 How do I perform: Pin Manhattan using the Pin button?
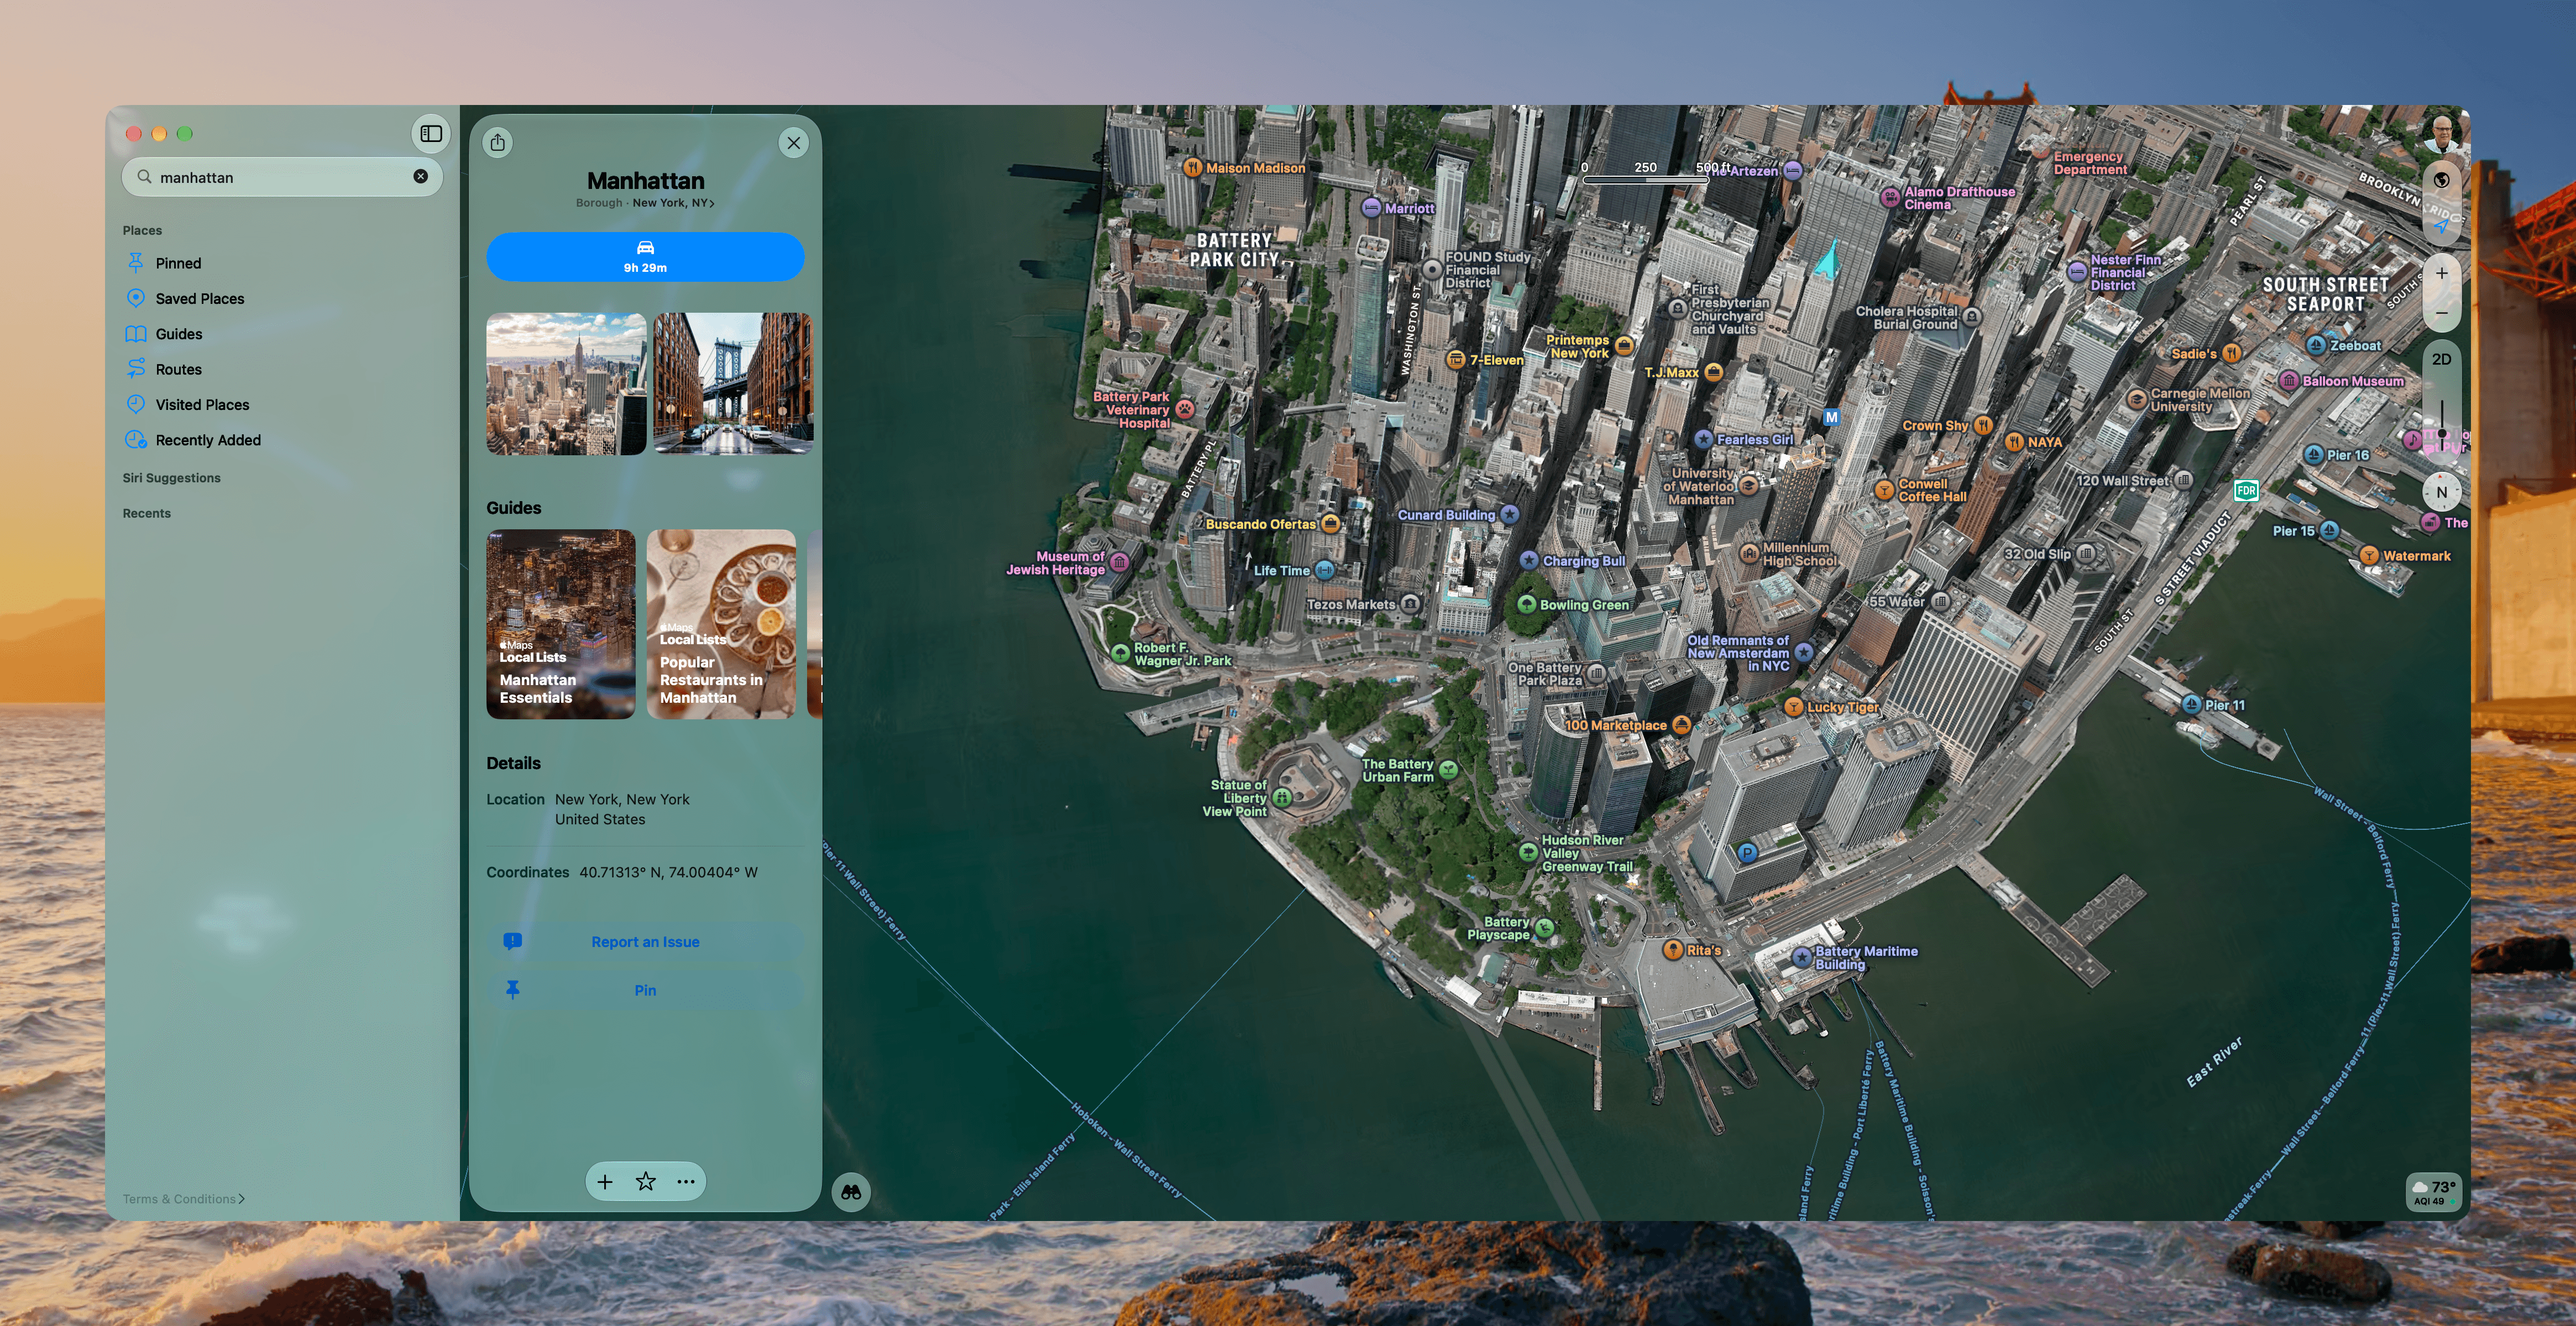click(x=645, y=990)
